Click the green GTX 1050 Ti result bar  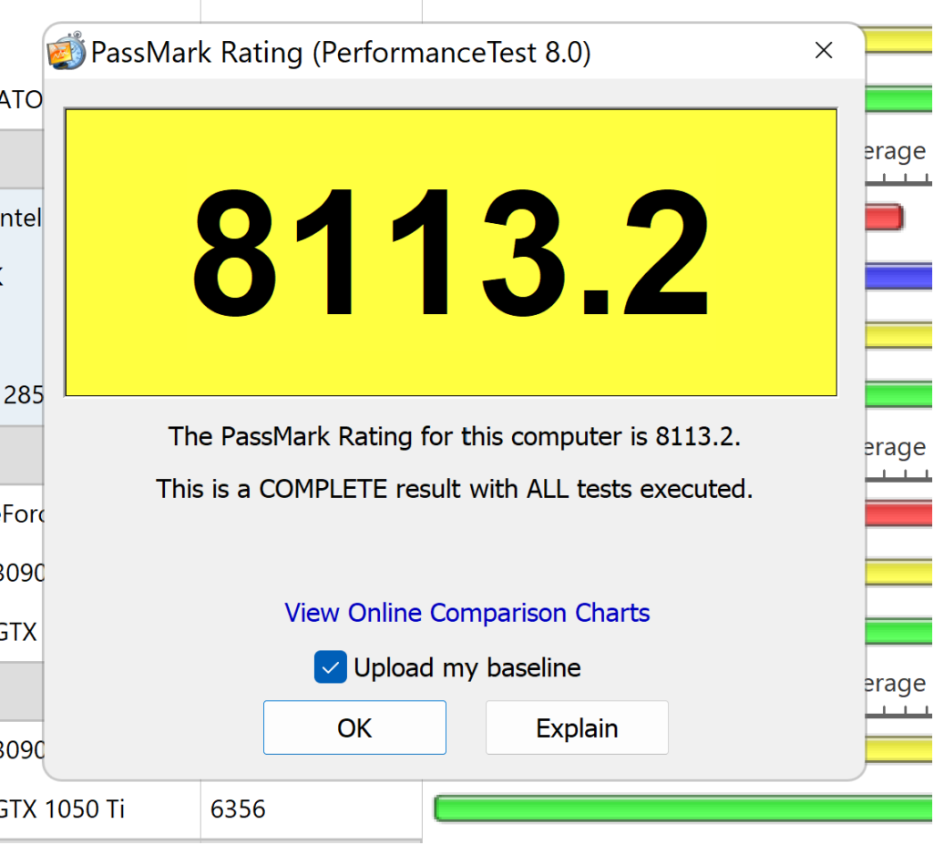pyautogui.click(x=683, y=808)
